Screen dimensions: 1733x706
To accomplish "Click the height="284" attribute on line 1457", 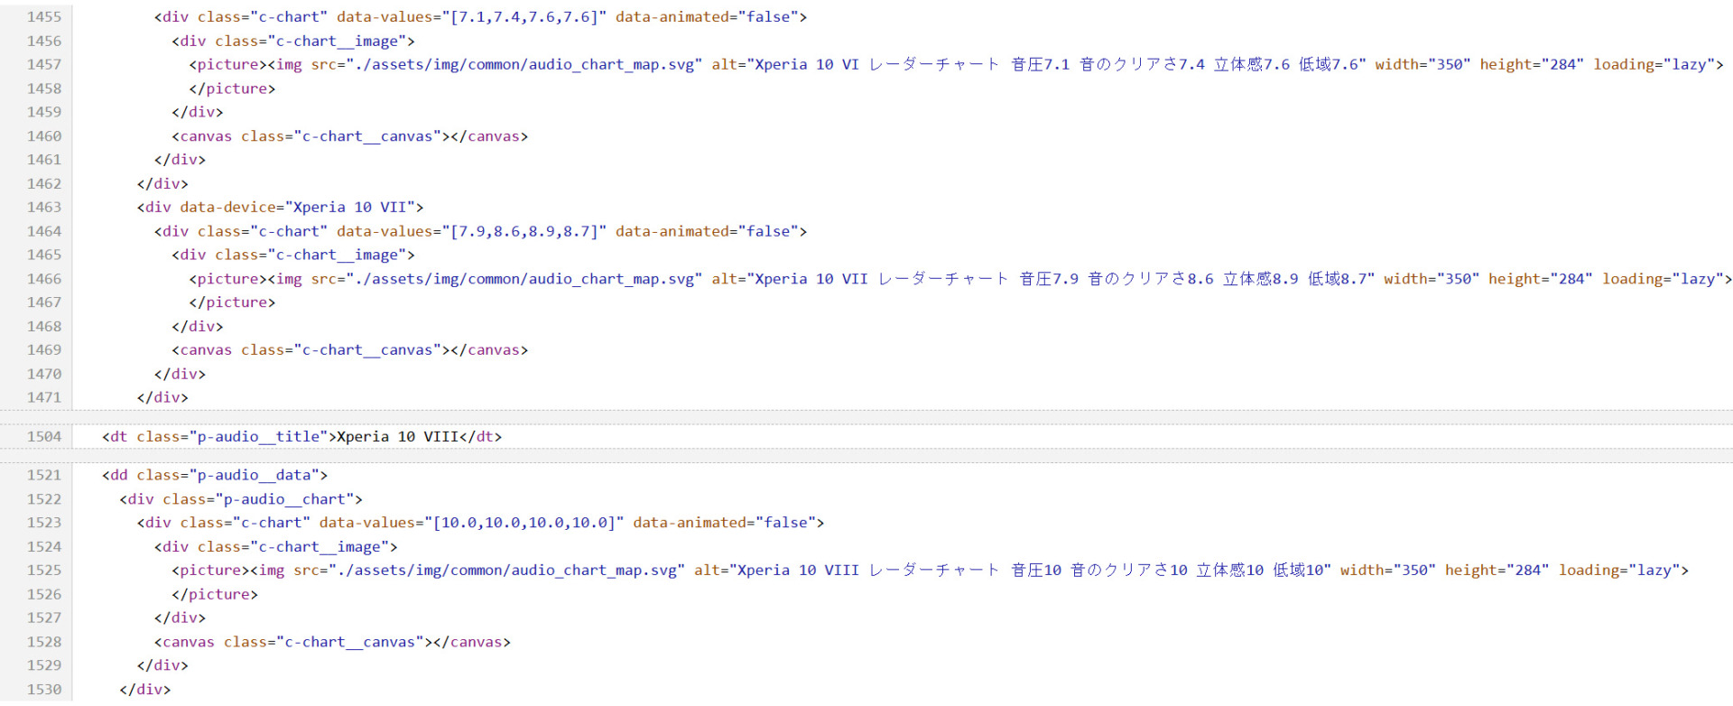I will (1532, 65).
